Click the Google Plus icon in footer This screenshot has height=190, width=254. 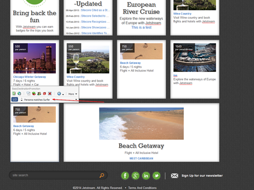(x=135, y=176)
